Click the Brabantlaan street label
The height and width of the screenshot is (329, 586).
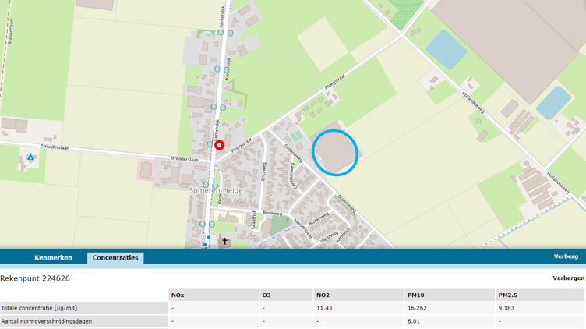click(x=10, y=32)
